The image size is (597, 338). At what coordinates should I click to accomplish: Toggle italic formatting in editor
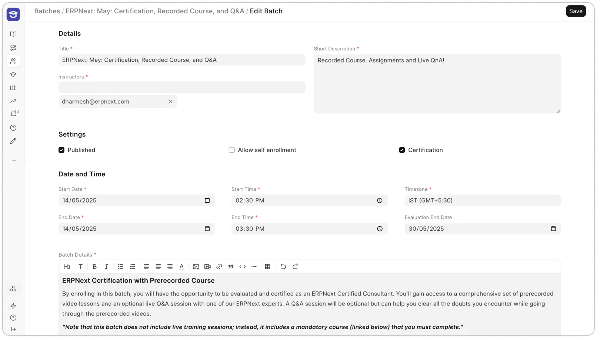[106, 267]
